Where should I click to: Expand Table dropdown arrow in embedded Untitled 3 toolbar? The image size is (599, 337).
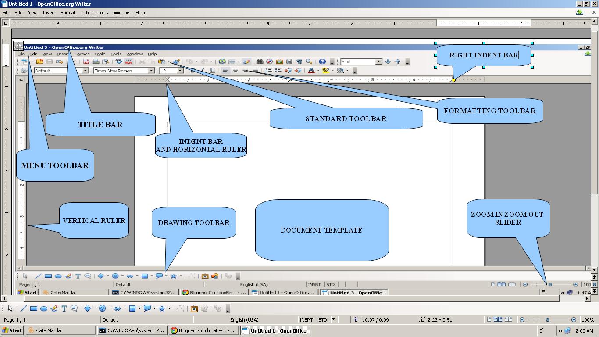(x=239, y=62)
